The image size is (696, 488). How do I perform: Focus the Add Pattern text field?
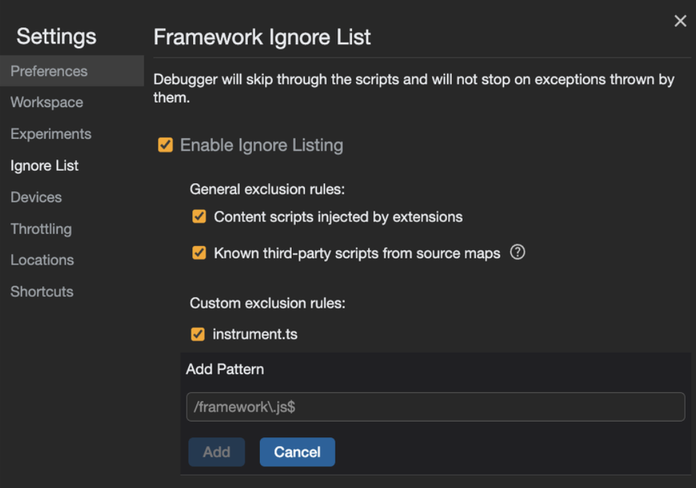435,407
